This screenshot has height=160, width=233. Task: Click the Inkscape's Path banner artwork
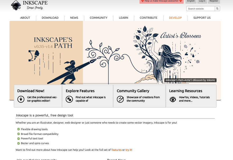coord(115,53)
